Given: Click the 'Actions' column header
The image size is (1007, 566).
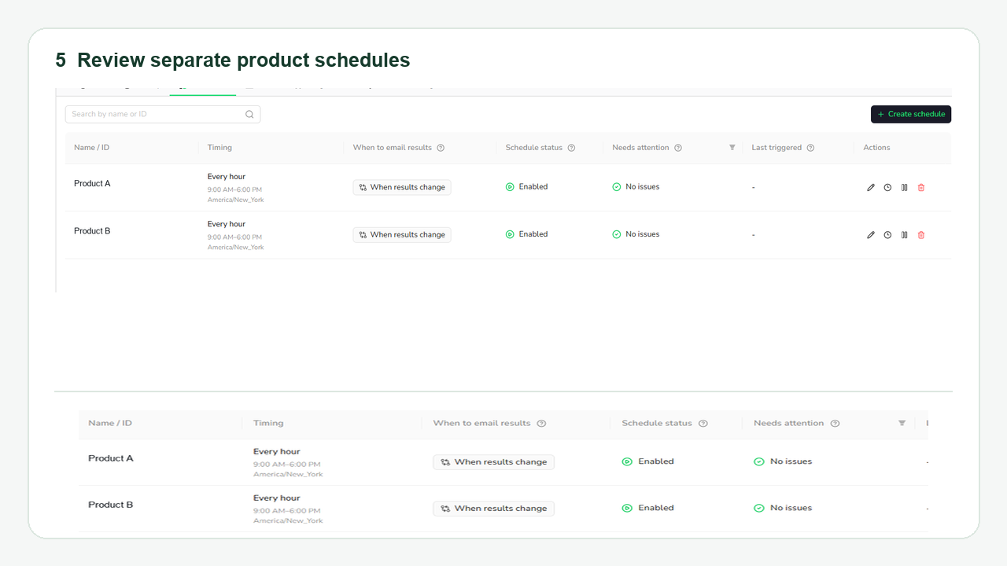Looking at the screenshot, I should [876, 148].
